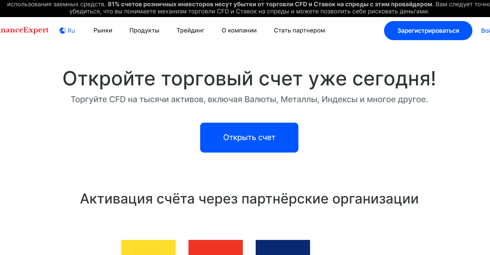Select the yellow partner tile

pyautogui.click(x=148, y=247)
